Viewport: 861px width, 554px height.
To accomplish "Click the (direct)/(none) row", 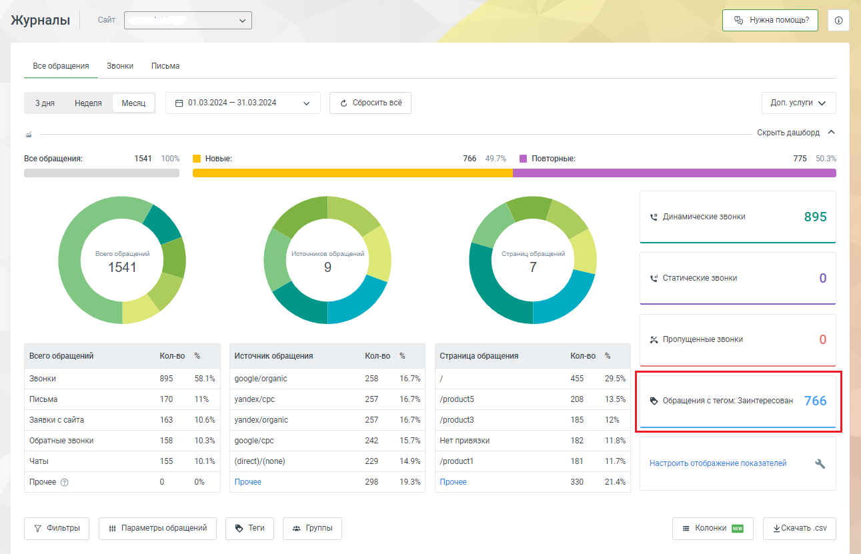I will (327, 461).
